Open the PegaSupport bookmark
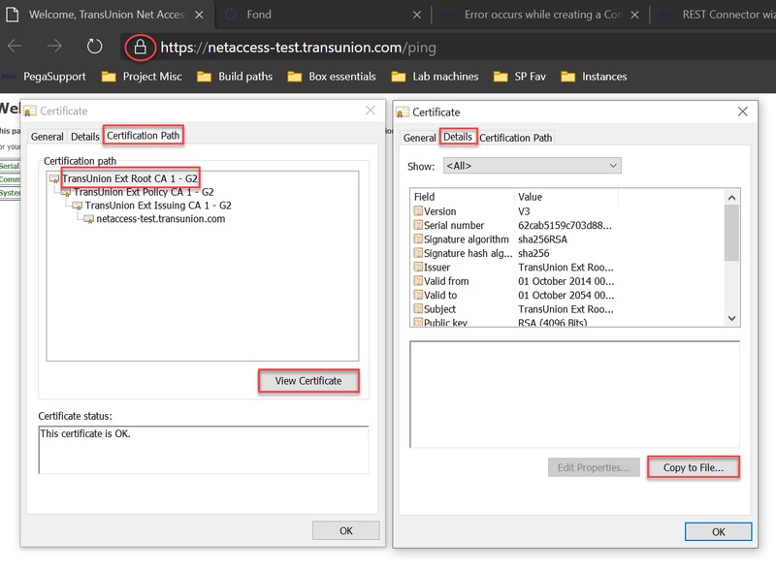This screenshot has height=572, width=776. pos(45,77)
